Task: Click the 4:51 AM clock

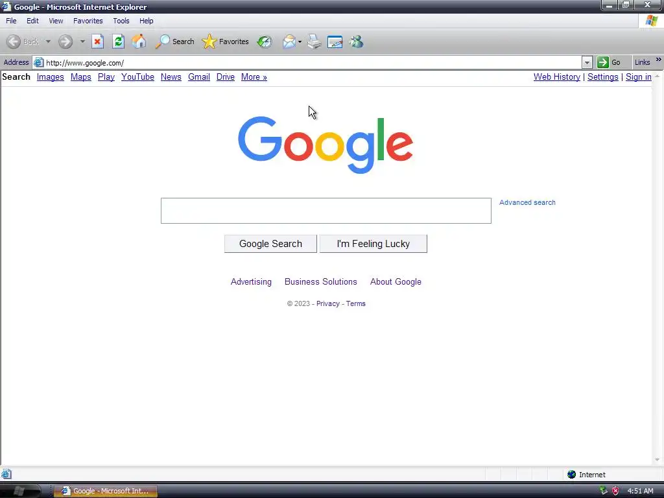Action: (x=640, y=492)
